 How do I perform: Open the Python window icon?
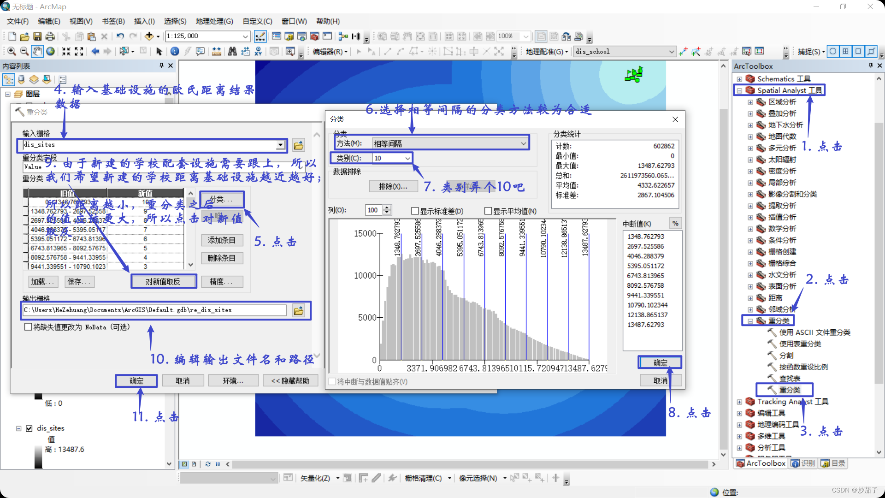pos(327,36)
